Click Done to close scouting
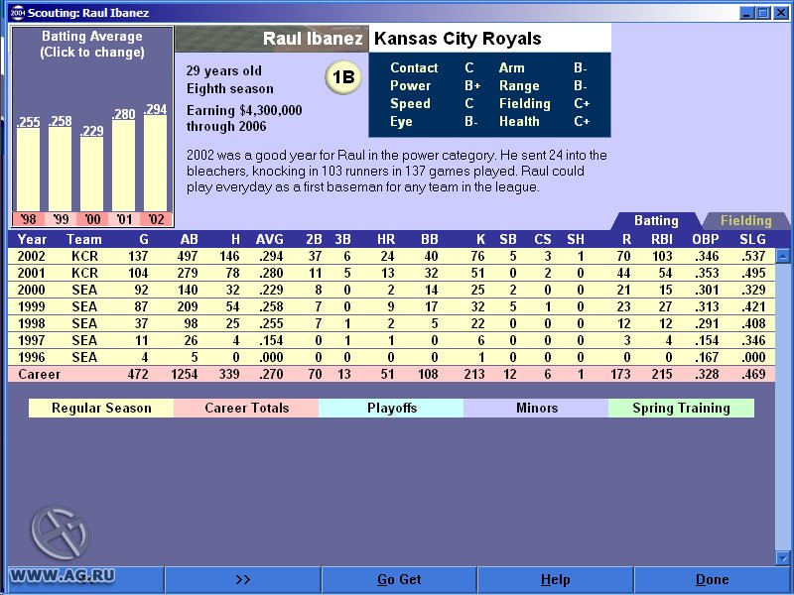The image size is (794, 595). pyautogui.click(x=712, y=580)
